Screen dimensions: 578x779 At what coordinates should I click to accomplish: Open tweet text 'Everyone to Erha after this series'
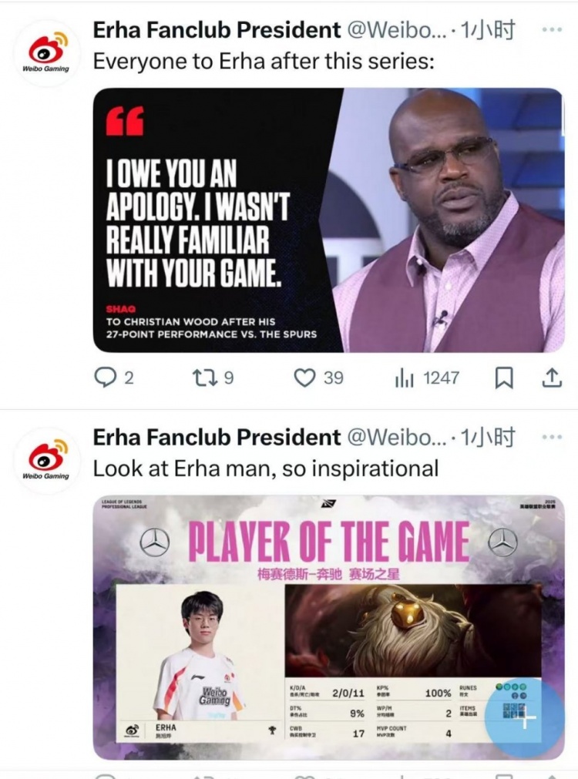(264, 62)
